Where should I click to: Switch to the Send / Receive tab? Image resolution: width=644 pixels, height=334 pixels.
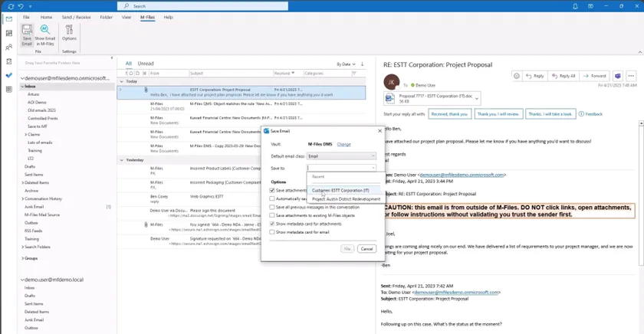[76, 17]
